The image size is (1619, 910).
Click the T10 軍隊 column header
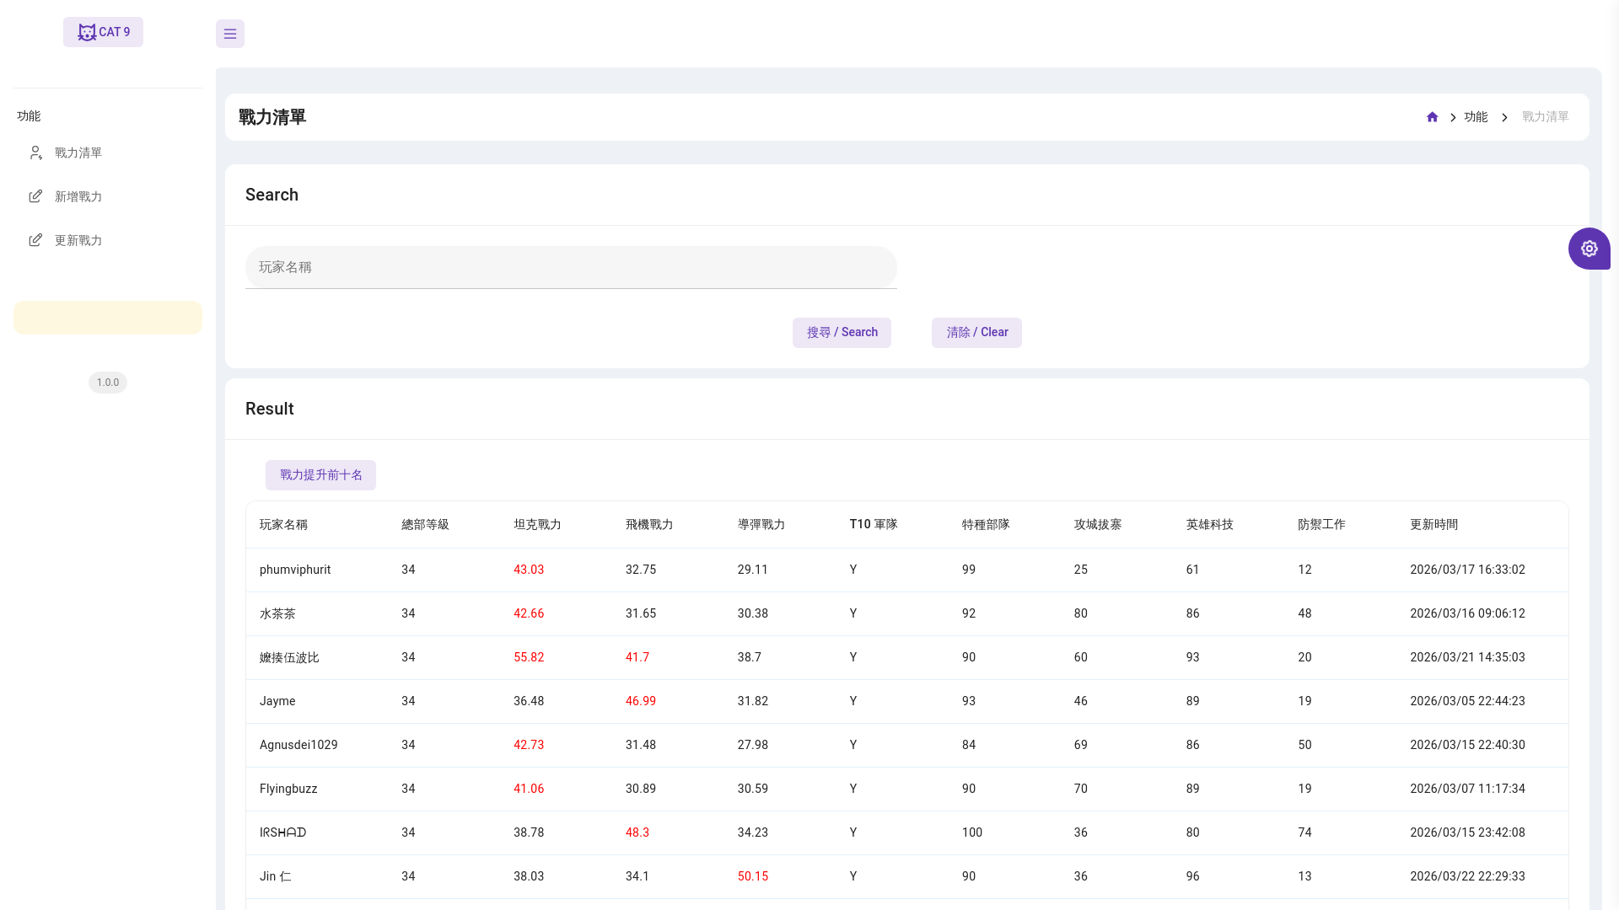point(874,525)
